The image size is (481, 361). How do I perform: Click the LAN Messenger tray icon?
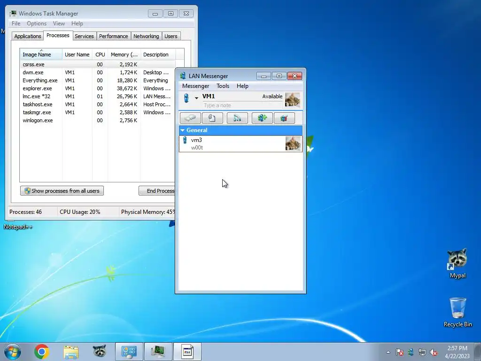(x=411, y=352)
